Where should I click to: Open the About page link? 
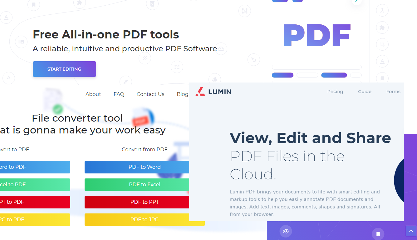coord(93,94)
